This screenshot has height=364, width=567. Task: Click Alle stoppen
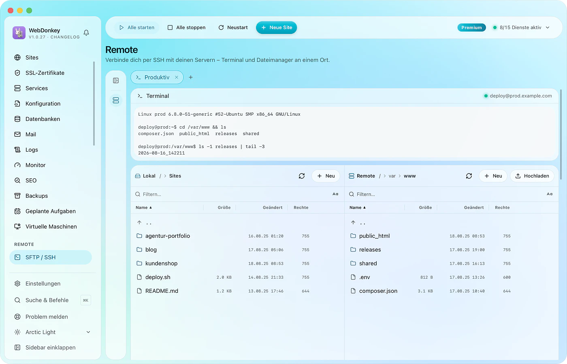(x=187, y=28)
